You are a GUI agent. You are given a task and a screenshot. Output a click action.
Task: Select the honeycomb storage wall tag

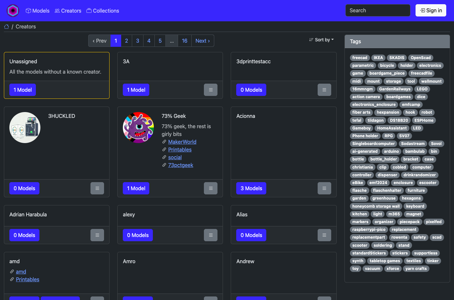[x=376, y=206]
